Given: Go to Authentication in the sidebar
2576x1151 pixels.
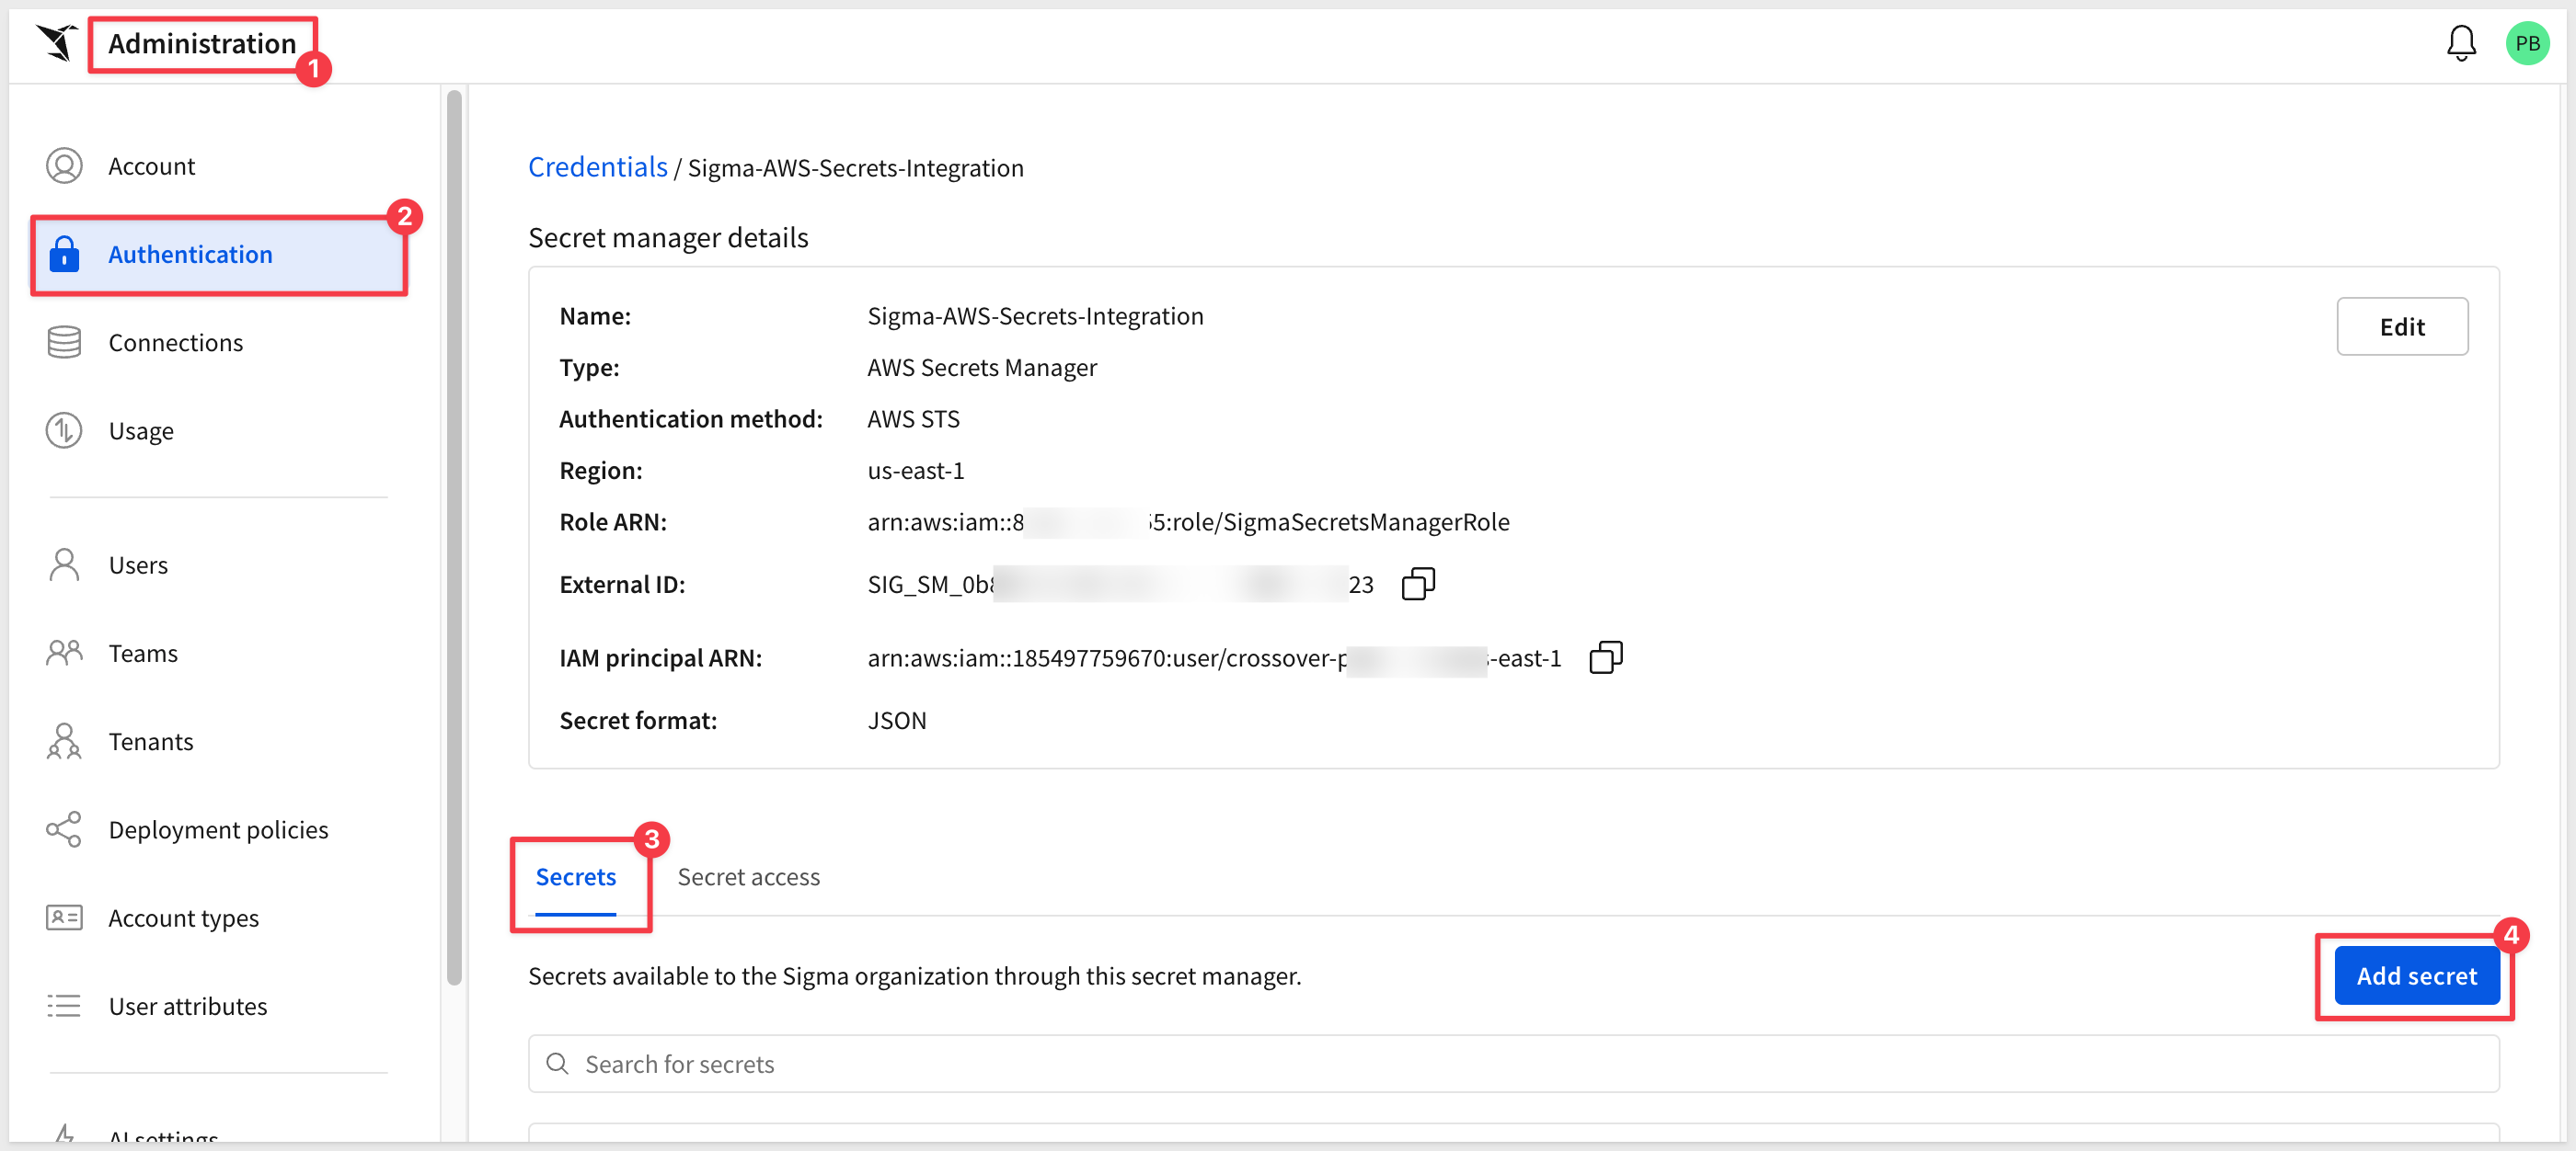Looking at the screenshot, I should [x=219, y=254].
